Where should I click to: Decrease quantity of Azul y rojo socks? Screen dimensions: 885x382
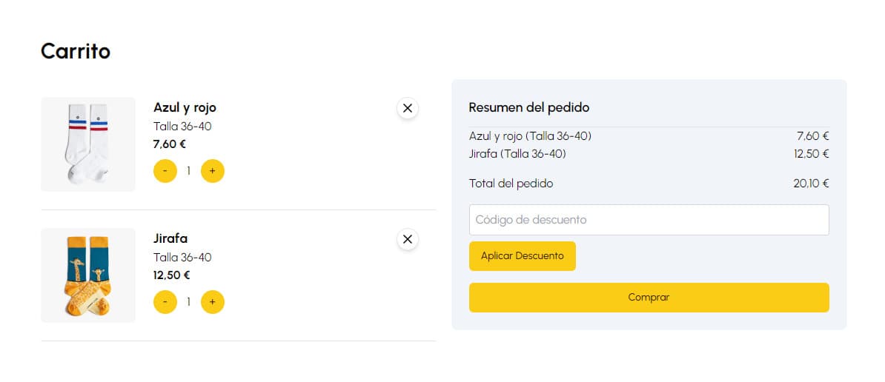pos(165,171)
